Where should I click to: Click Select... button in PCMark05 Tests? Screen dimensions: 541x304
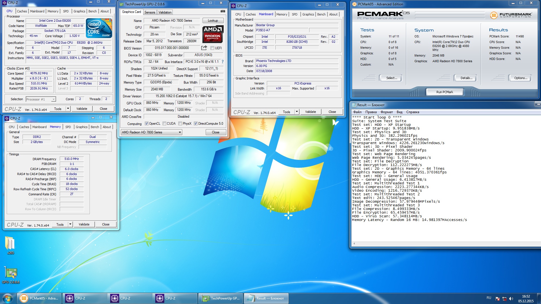click(x=391, y=78)
